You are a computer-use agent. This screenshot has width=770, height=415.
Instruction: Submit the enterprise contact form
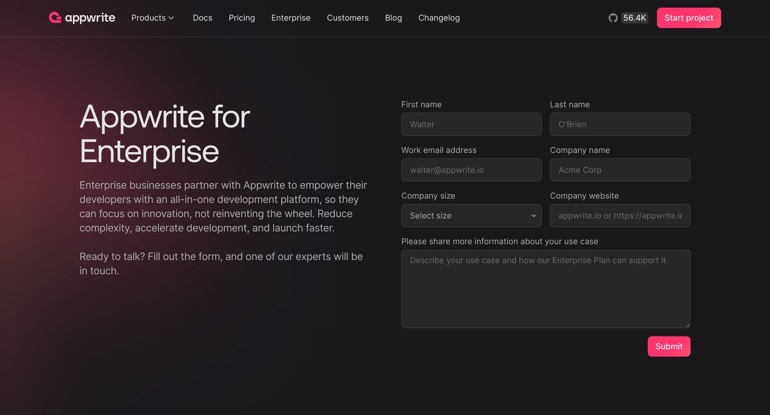coord(669,347)
